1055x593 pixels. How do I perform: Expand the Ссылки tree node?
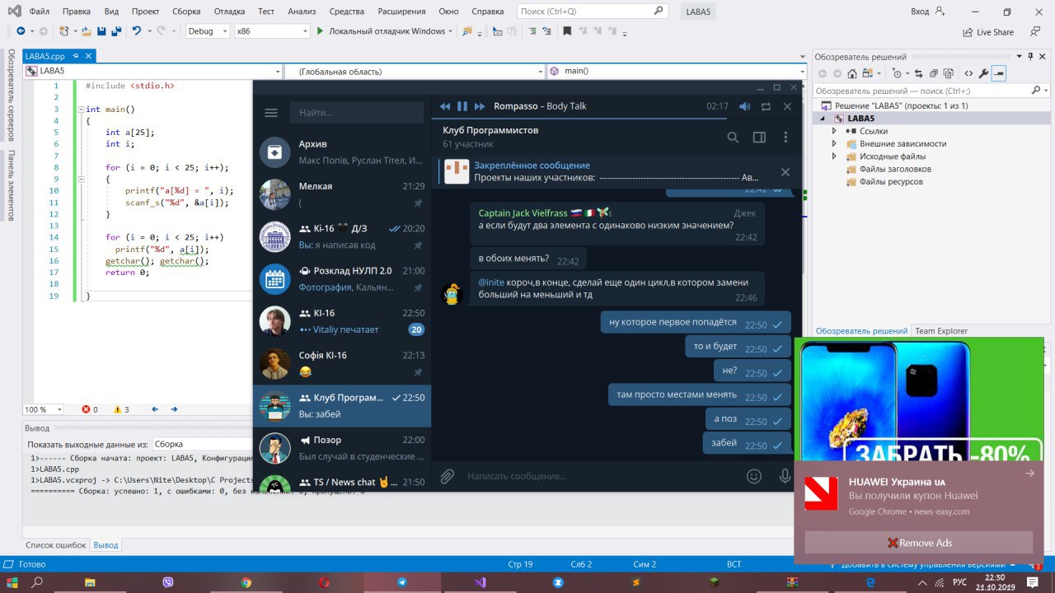tap(835, 131)
